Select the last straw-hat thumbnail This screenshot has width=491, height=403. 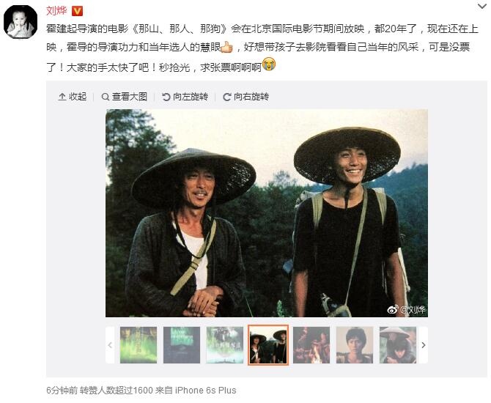398,345
